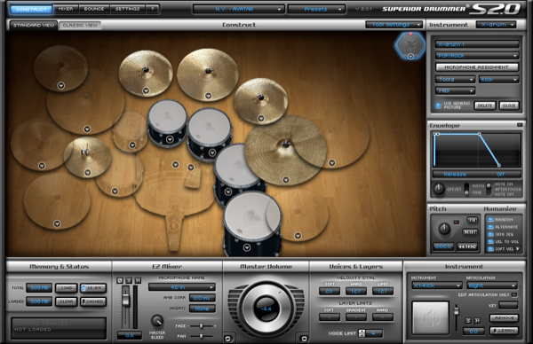Click the Load memory button

click(x=67, y=288)
